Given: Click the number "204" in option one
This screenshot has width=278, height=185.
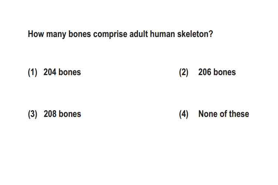Looking at the screenshot, I should tap(50, 72).
